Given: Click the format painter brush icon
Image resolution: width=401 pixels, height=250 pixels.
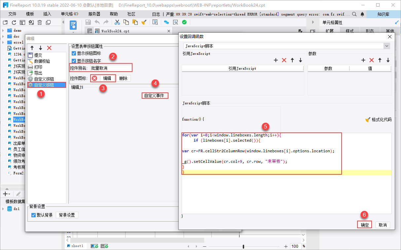Looking at the screenshot, I should pyautogui.click(x=144, y=22).
